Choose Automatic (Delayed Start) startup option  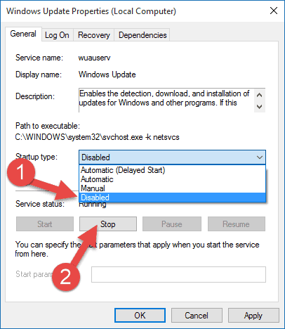(x=172, y=170)
